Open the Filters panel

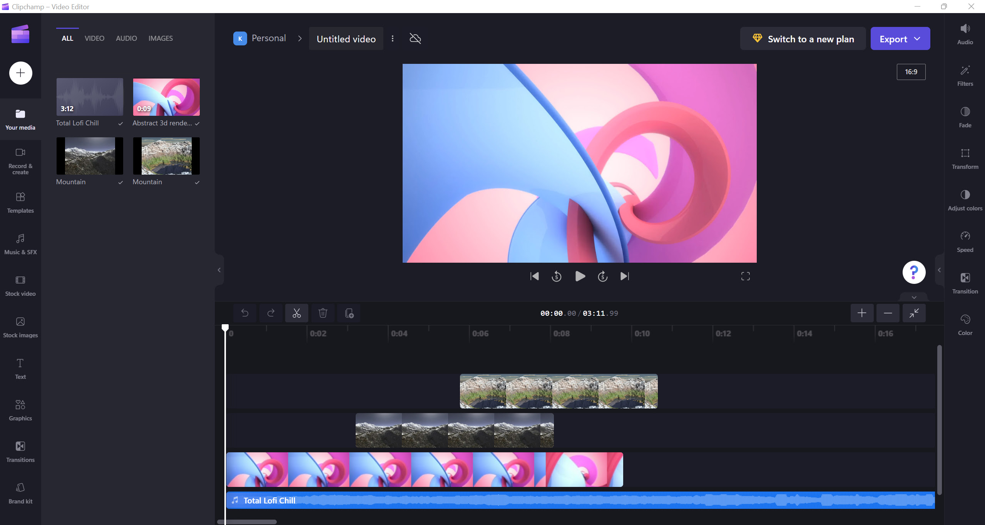[x=965, y=75]
